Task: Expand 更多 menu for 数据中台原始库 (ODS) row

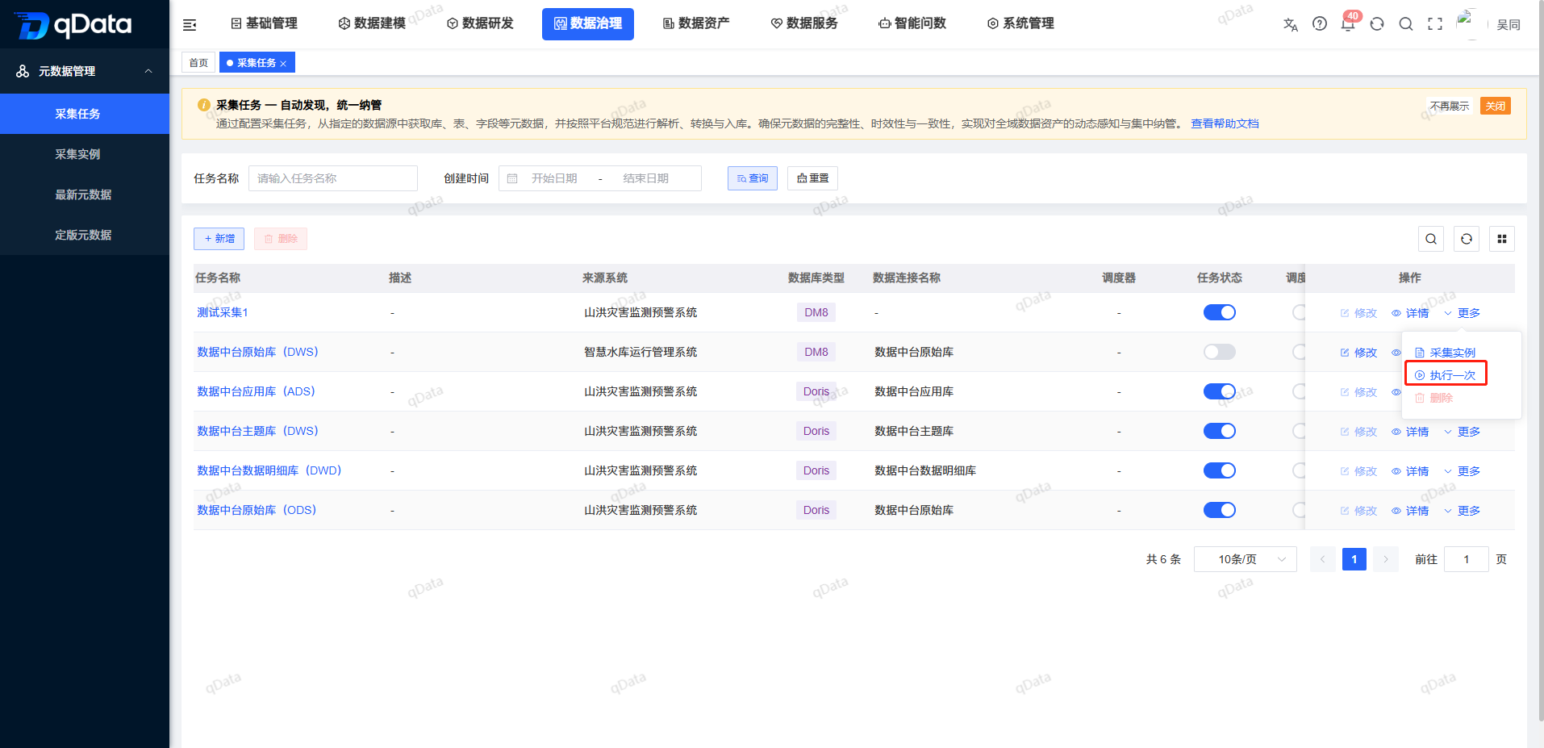Action: pos(1462,511)
